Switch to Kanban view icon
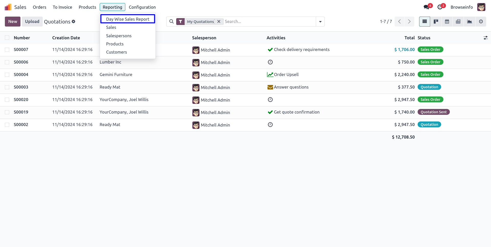The width and height of the screenshot is (491, 247). (x=436, y=22)
